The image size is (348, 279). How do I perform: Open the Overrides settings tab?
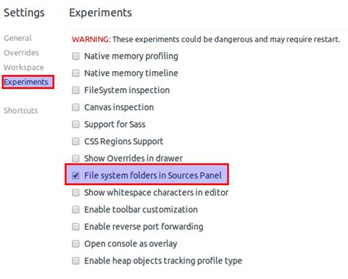tap(21, 53)
